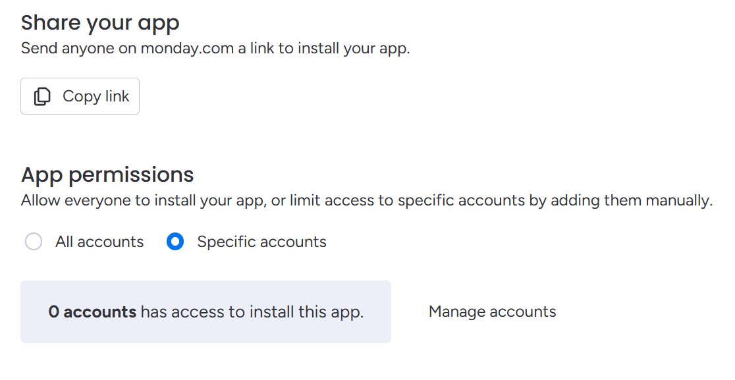735x380 pixels.
Task: Click the "Copy link" text label
Action: [x=96, y=96]
